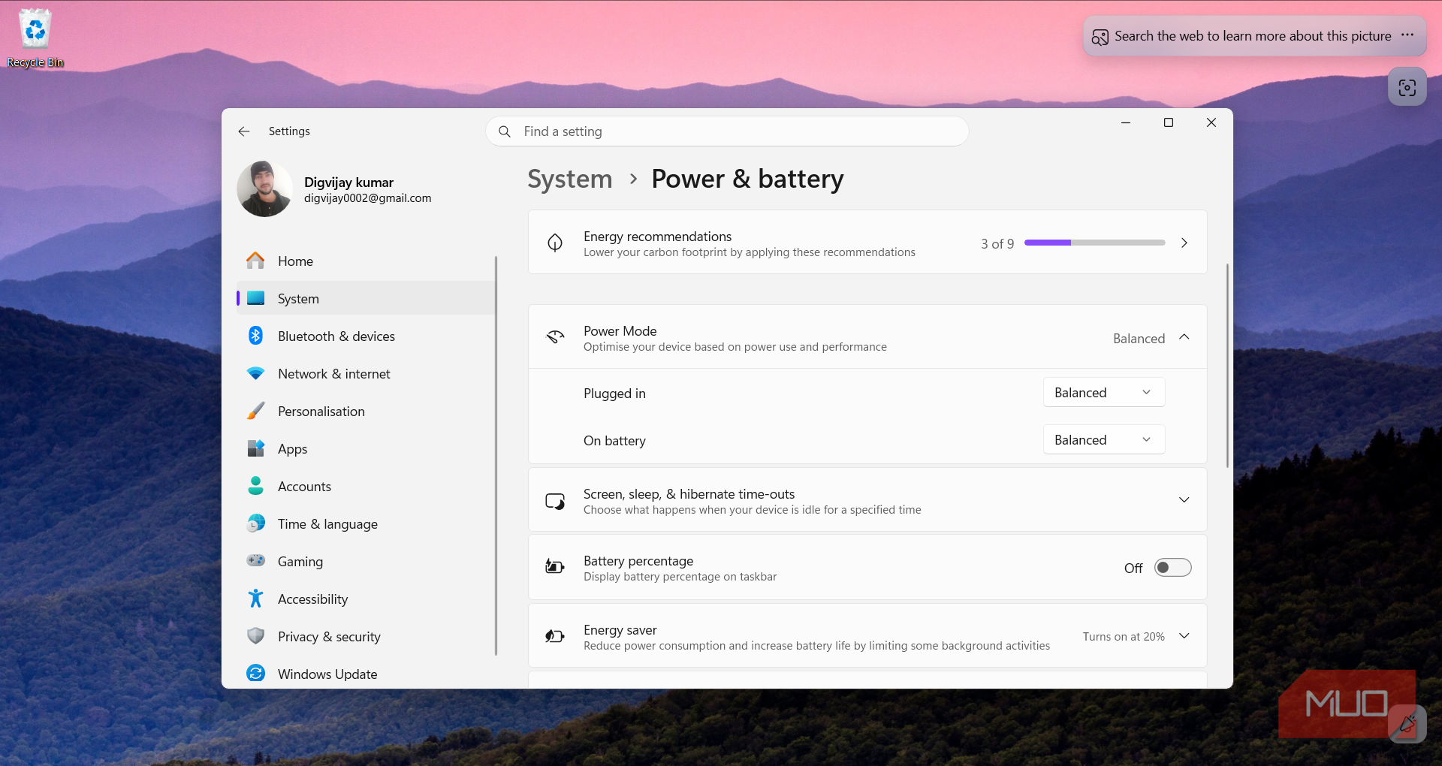Maximize the Settings window
The width and height of the screenshot is (1442, 766).
click(x=1169, y=122)
